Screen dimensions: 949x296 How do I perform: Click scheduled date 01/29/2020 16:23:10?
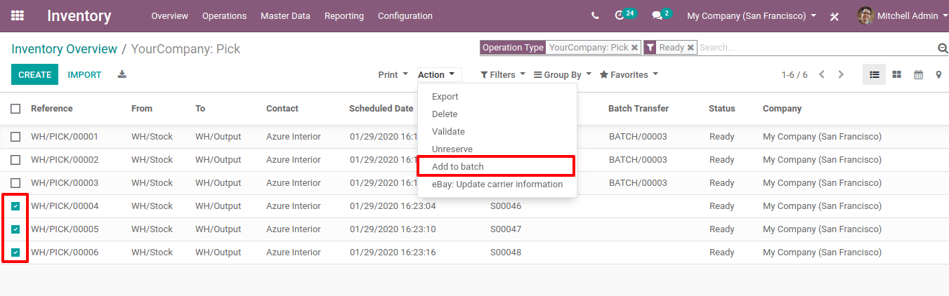pyautogui.click(x=393, y=229)
